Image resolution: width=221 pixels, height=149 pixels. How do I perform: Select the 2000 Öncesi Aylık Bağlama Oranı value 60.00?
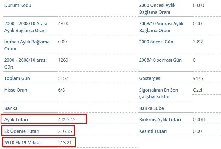pyautogui.click(x=199, y=5)
